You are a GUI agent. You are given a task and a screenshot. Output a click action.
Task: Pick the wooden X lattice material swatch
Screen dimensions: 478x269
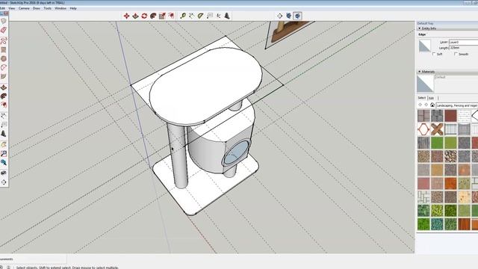coord(437,129)
